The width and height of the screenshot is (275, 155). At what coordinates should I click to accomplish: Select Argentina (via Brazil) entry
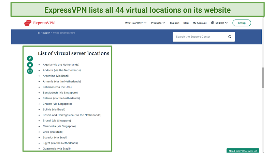point(56,76)
